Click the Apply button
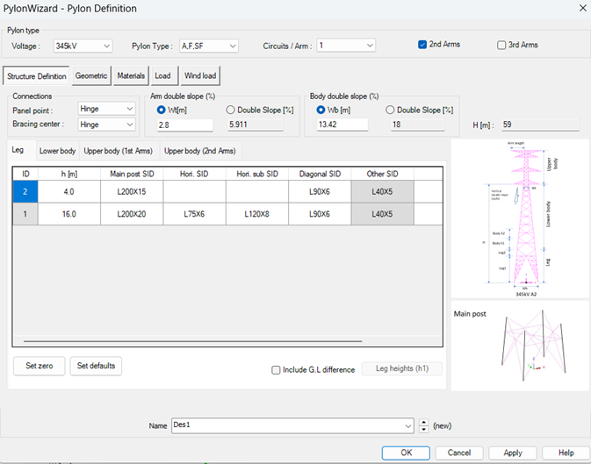This screenshot has width=591, height=464. (x=513, y=453)
